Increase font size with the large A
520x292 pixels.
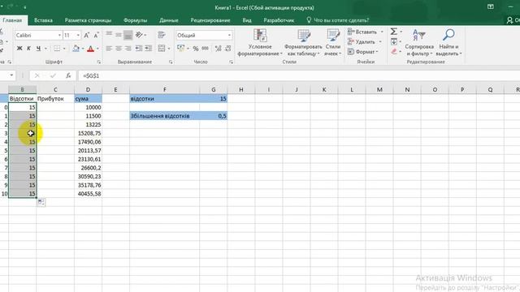click(x=87, y=35)
